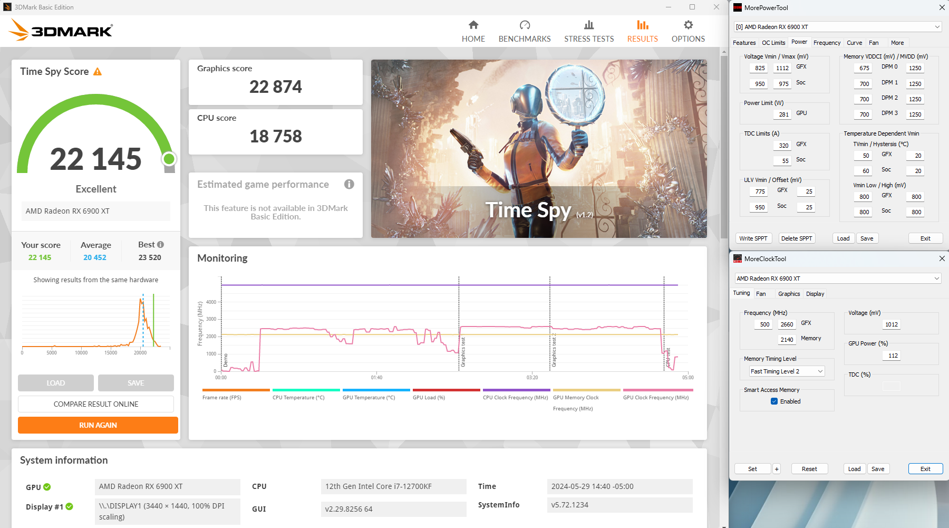Click the Write SPPT button

tap(754, 238)
